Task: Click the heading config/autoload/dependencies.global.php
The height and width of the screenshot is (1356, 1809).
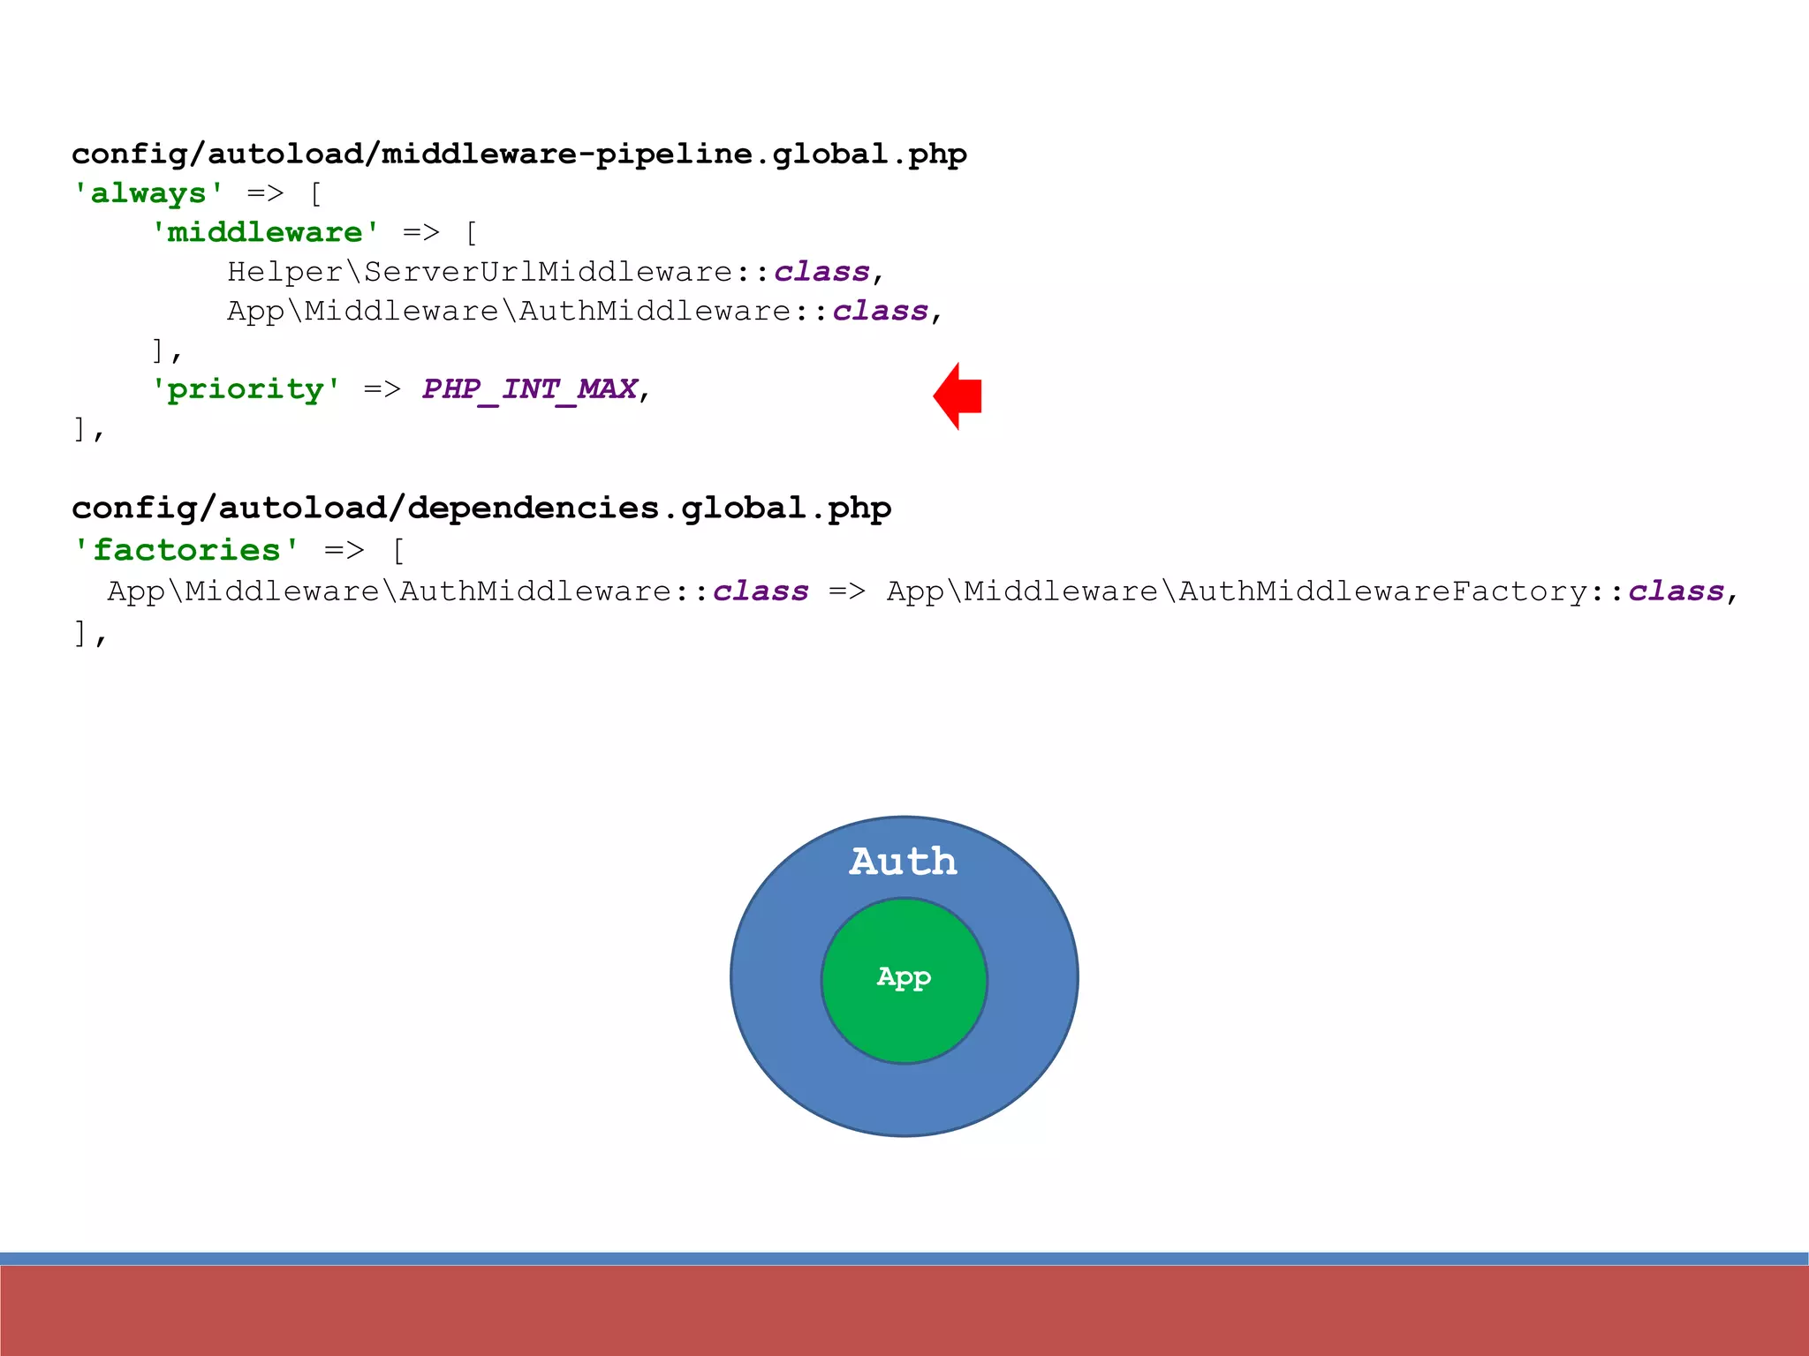Action: click(x=481, y=508)
